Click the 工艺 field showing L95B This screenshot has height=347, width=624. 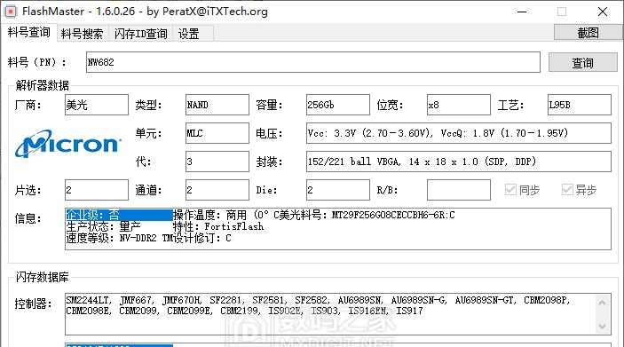click(580, 105)
